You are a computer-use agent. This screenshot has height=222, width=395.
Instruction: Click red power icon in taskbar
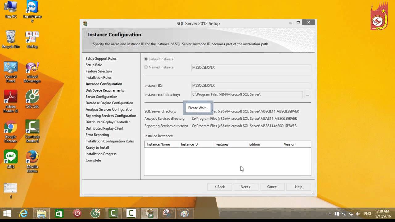coord(77,213)
